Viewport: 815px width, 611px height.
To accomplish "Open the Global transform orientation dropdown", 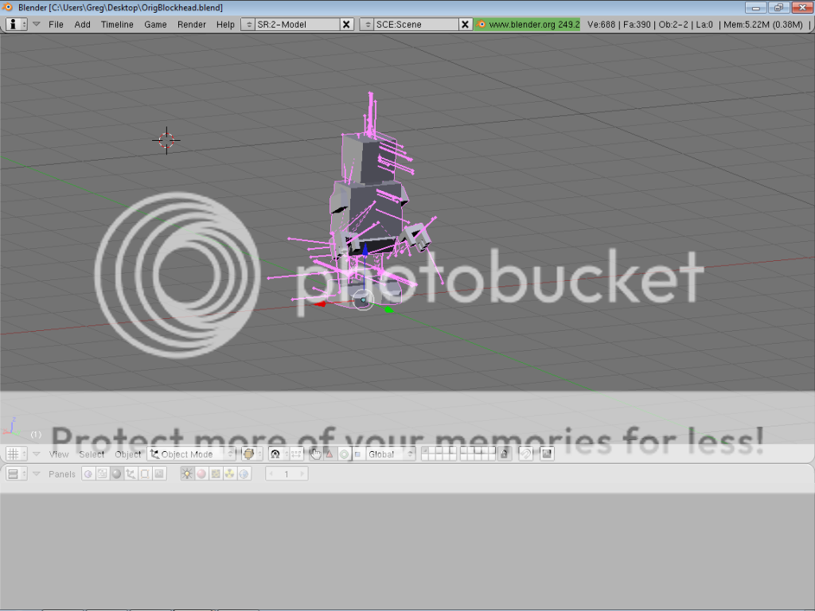I will click(x=390, y=454).
